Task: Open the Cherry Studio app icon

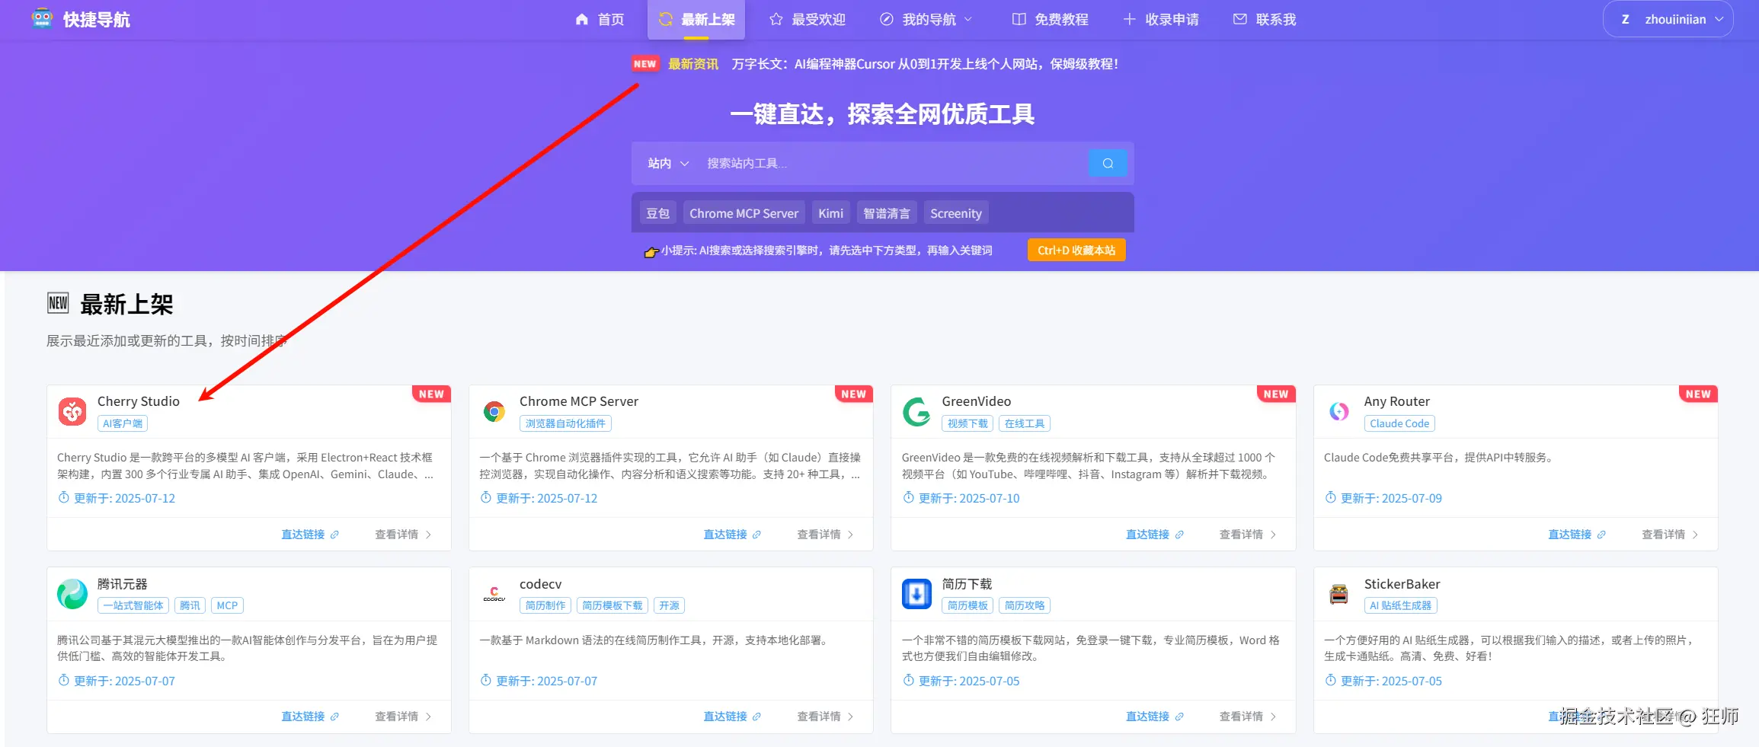Action: 72,411
